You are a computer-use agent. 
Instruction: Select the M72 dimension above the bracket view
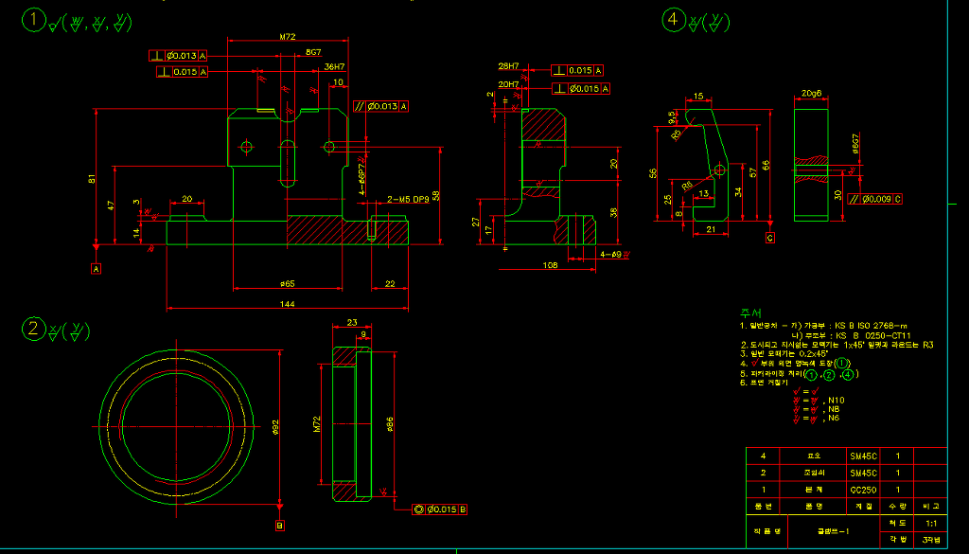coord(288,37)
